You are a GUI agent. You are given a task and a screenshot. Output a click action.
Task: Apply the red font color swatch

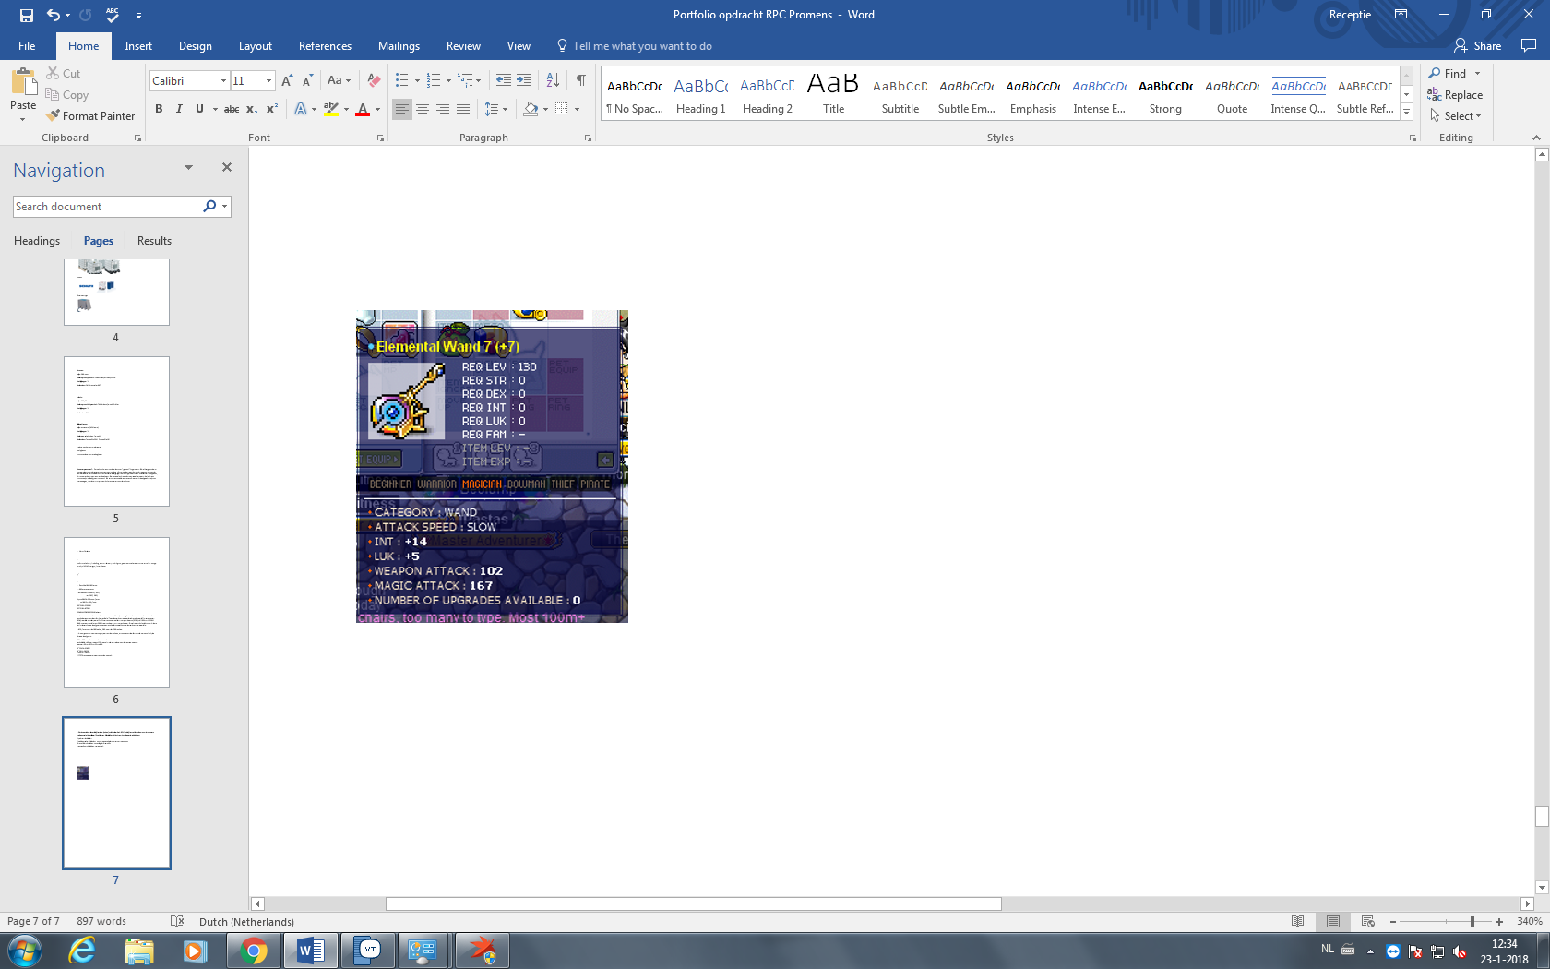tap(363, 109)
